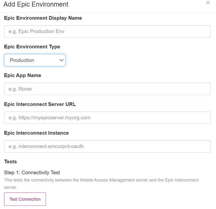Open the Epic Environment Type dropdown
The width and height of the screenshot is (216, 209).
pos(35,60)
